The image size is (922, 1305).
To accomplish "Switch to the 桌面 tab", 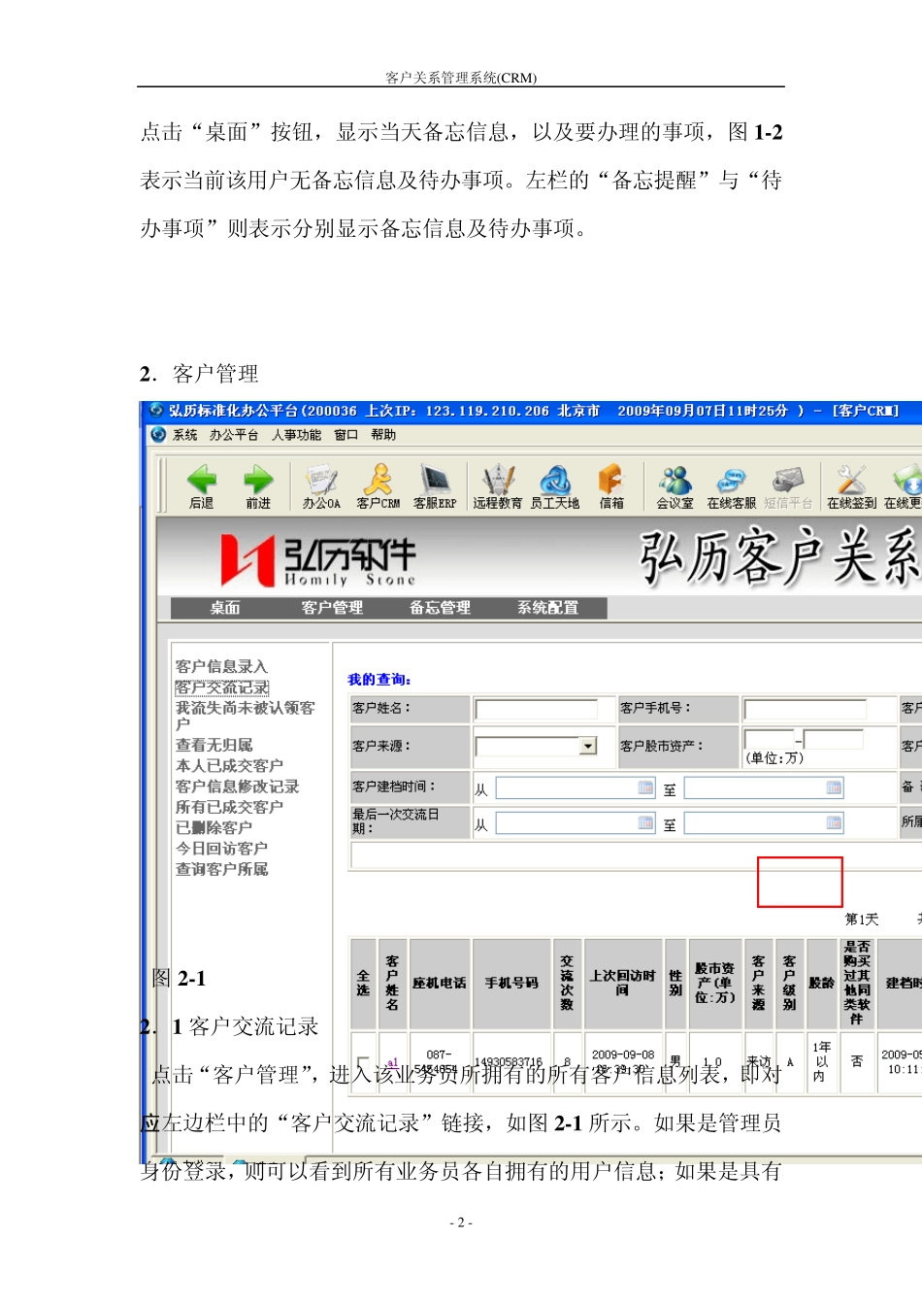I will [225, 608].
